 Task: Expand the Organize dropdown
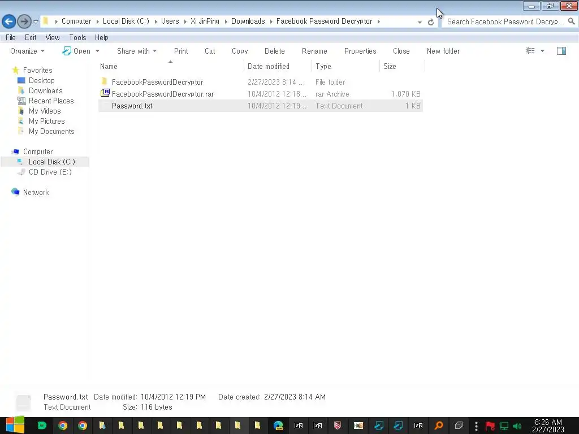[27, 51]
